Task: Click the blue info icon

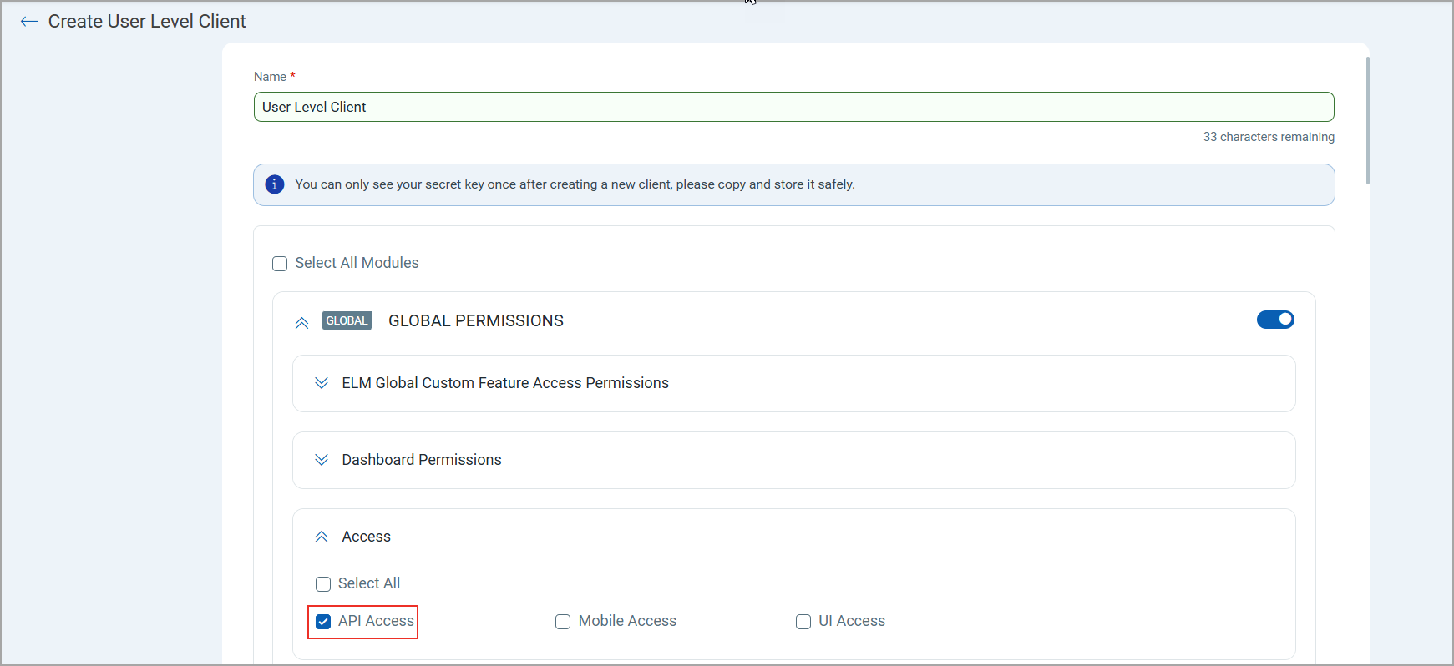Action: 275,184
